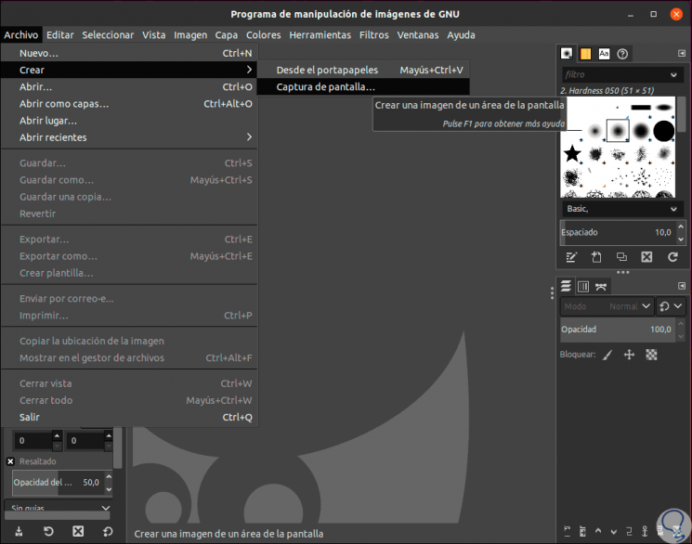
Task: Expand the Abrir recientes submenu
Action: (129, 137)
